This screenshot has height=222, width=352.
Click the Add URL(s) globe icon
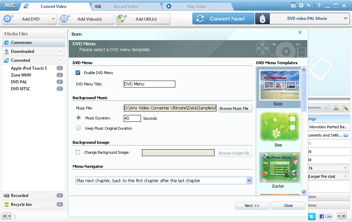pos(122,19)
